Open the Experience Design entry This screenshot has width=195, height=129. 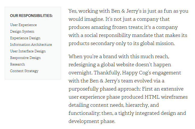pos(25,38)
